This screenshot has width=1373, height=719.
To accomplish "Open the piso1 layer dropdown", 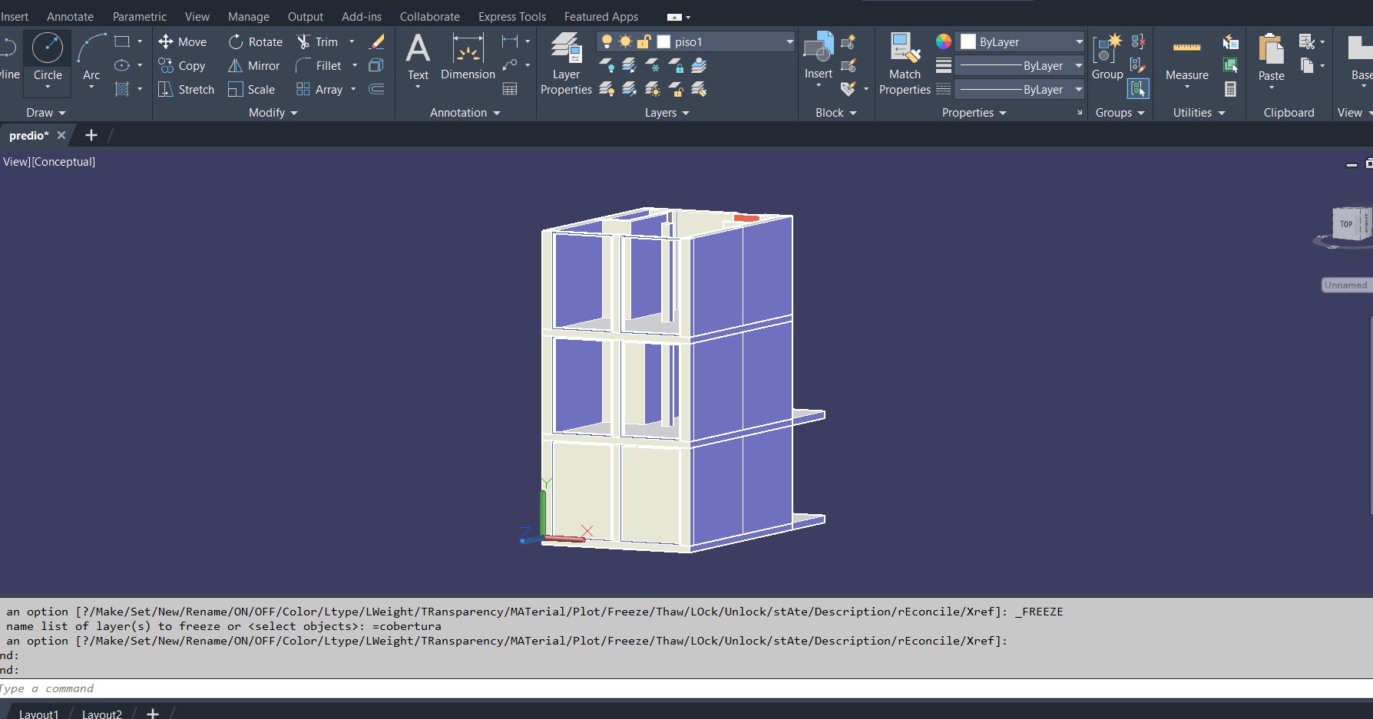I will pyautogui.click(x=789, y=41).
